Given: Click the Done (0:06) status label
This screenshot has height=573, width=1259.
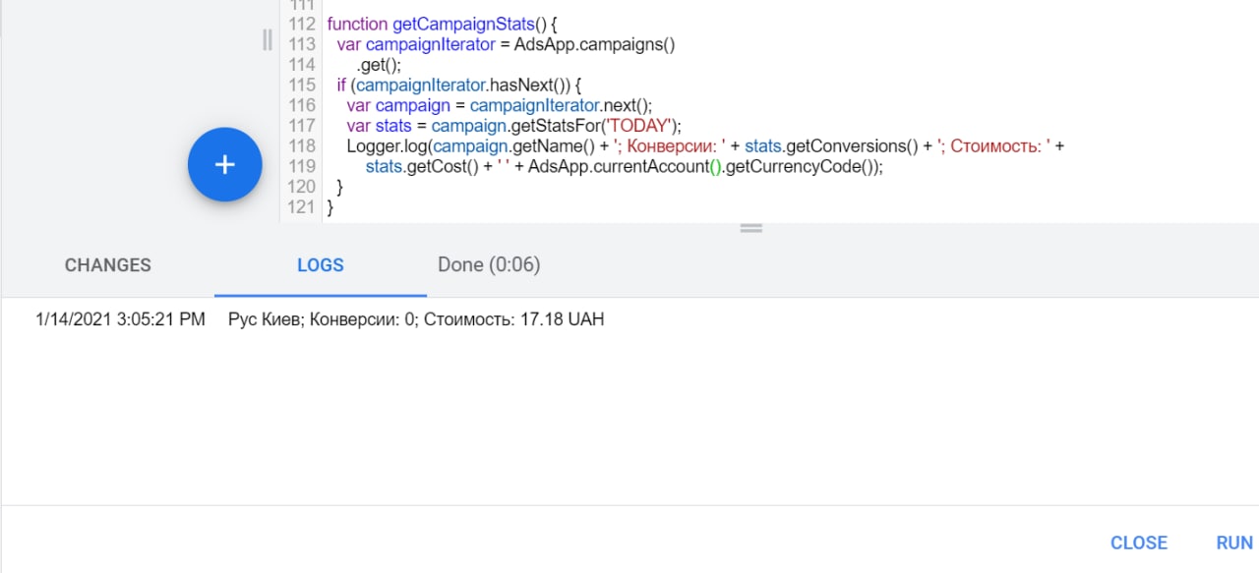Looking at the screenshot, I should 489,264.
